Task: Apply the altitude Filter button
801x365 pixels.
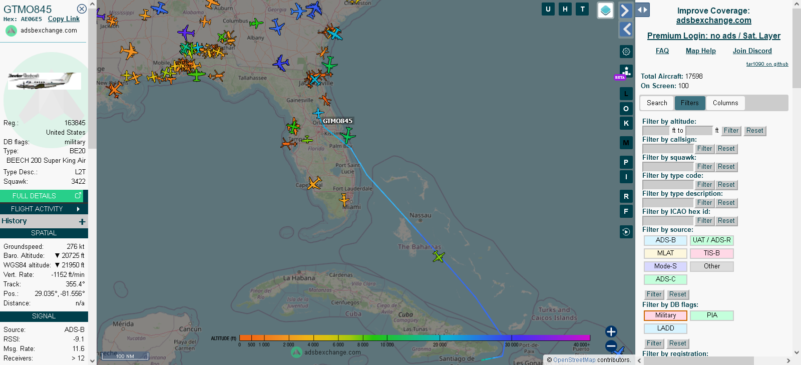Action: click(731, 131)
